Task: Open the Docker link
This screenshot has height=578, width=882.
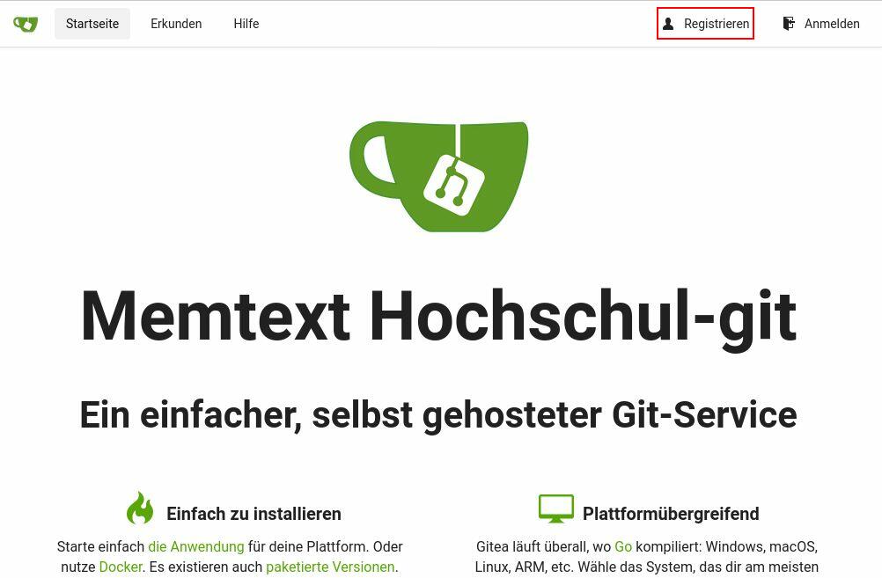Action: (121, 567)
